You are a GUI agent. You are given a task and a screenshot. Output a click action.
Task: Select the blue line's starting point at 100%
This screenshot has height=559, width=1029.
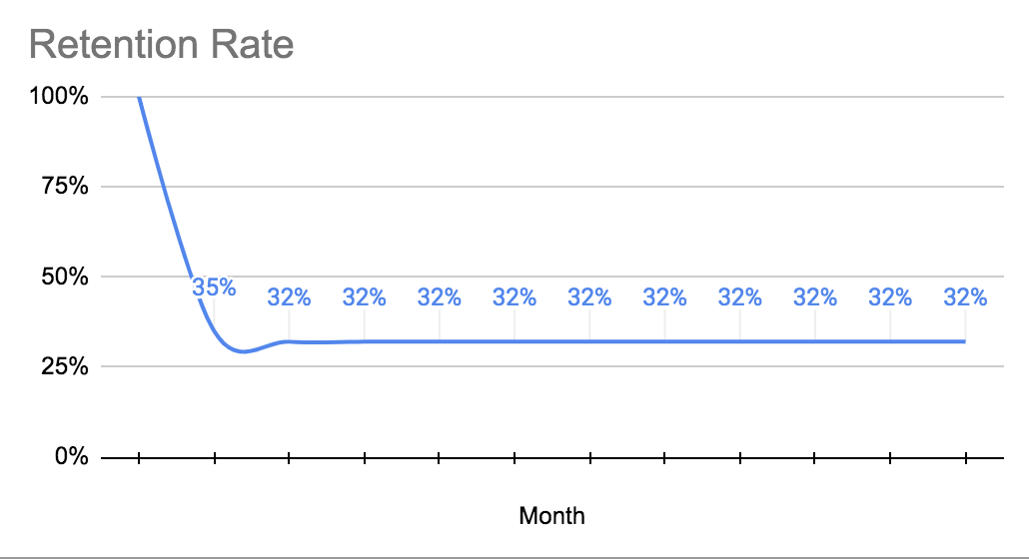point(139,98)
